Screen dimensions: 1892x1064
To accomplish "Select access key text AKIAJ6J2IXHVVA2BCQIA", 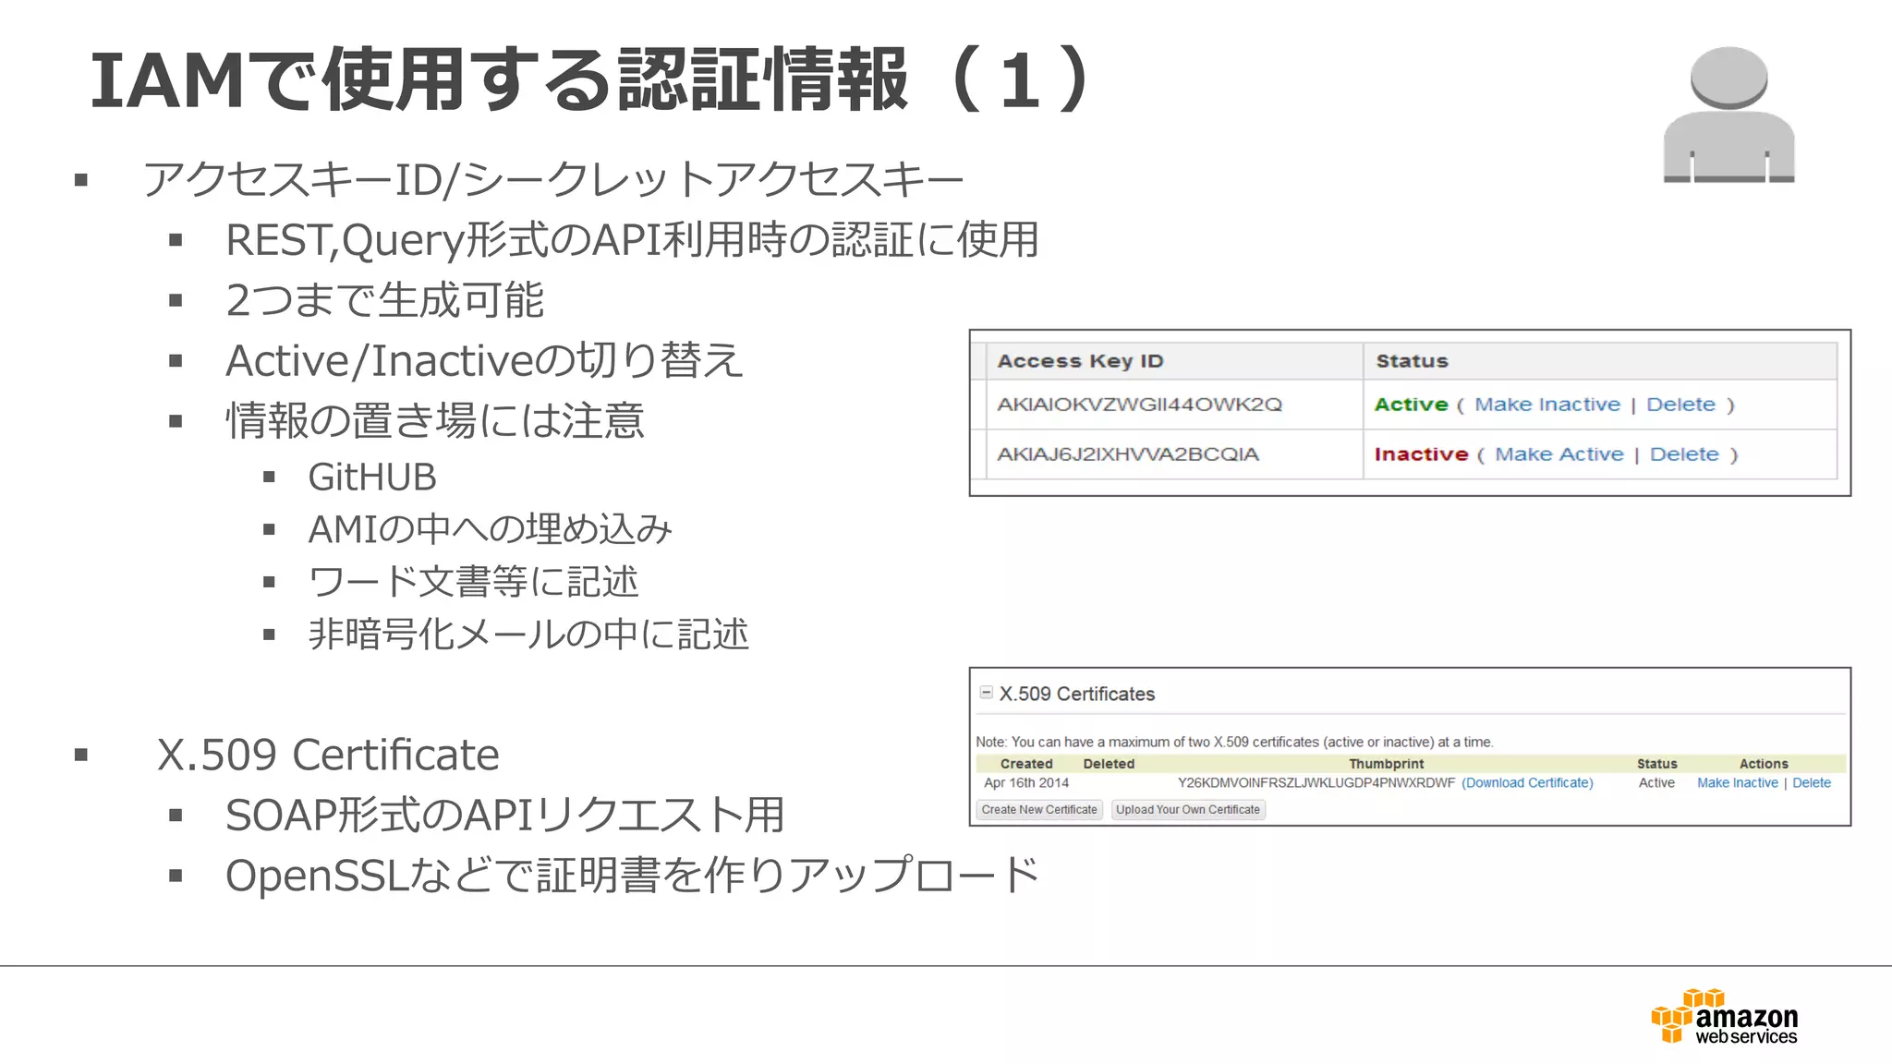I will pos(1128,454).
